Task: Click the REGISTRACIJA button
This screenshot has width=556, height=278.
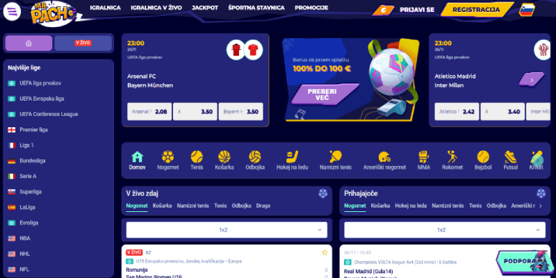Action: coord(476,10)
